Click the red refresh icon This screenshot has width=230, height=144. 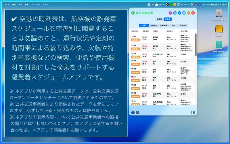pos(193,13)
